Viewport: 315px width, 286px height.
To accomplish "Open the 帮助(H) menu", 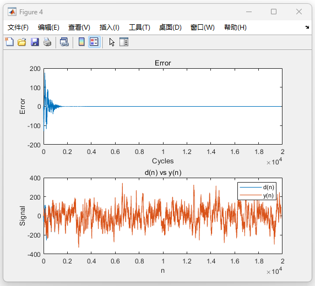I will pos(235,28).
